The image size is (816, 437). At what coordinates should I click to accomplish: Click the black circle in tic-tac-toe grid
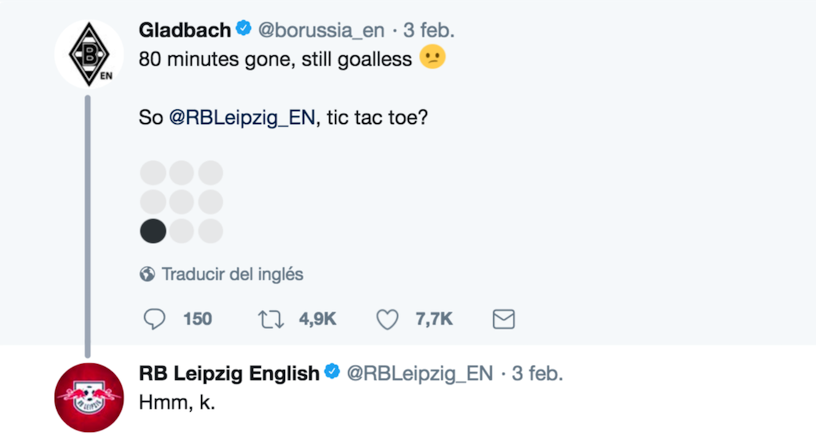(x=153, y=231)
